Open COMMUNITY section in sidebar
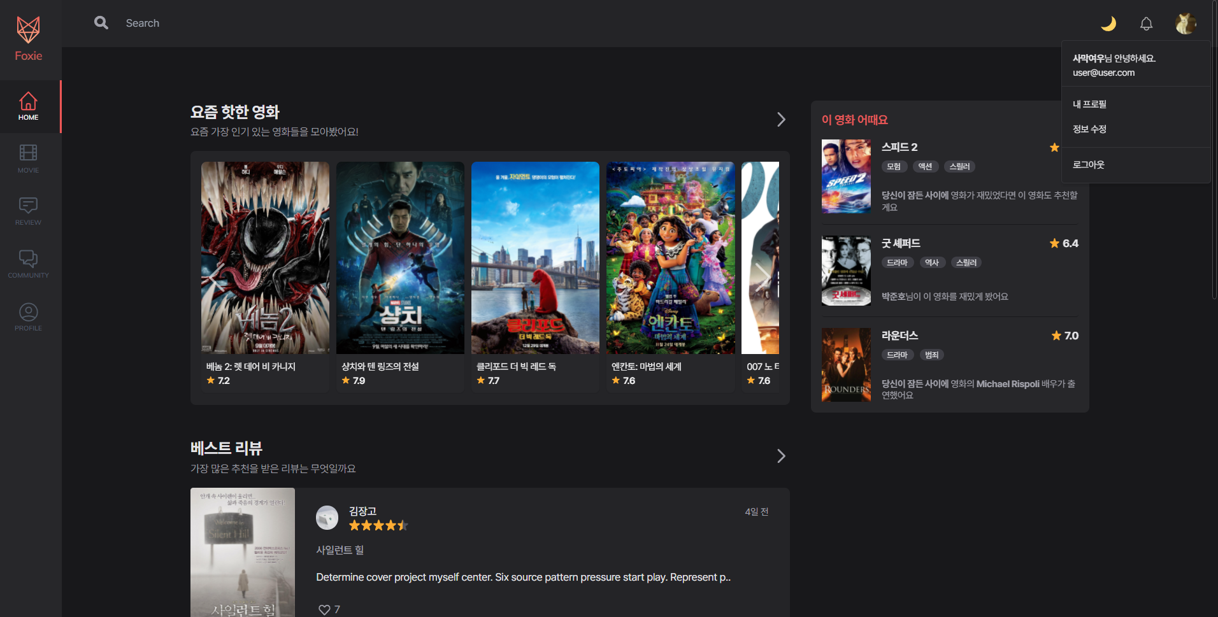Image resolution: width=1218 pixels, height=617 pixels. [29, 264]
